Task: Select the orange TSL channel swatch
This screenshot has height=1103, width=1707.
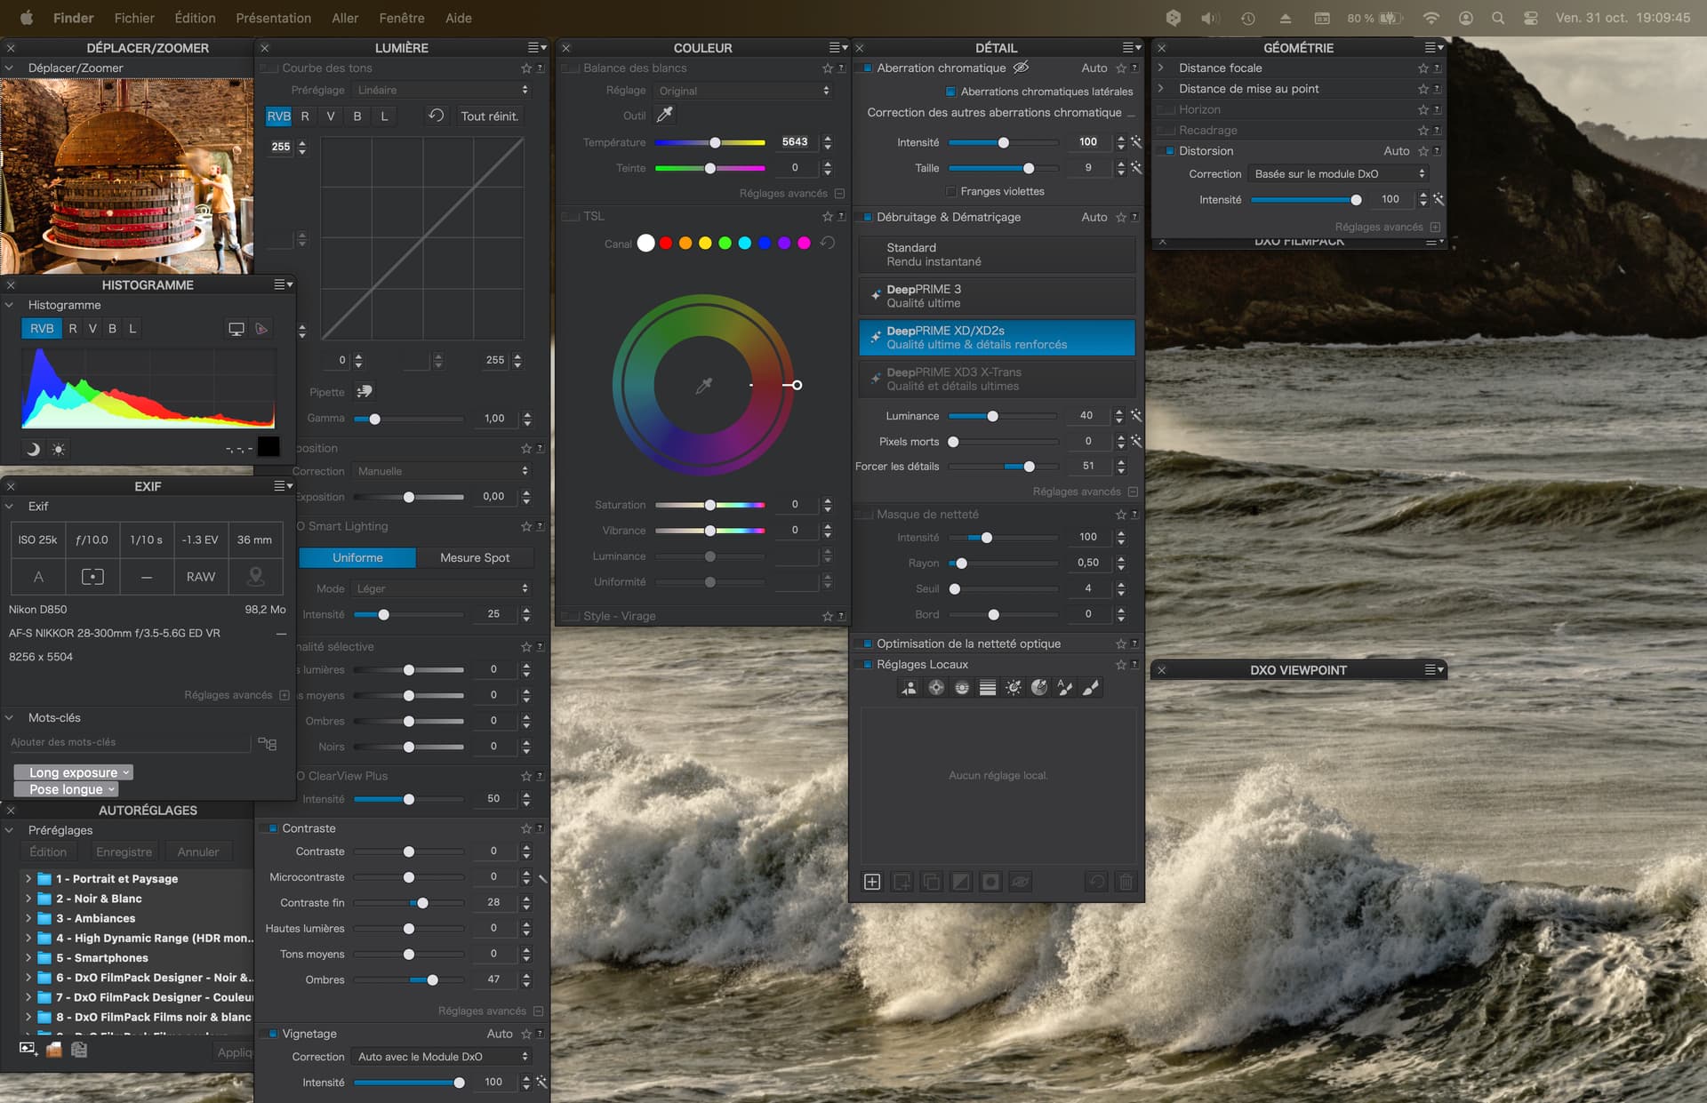Action: coord(685,244)
